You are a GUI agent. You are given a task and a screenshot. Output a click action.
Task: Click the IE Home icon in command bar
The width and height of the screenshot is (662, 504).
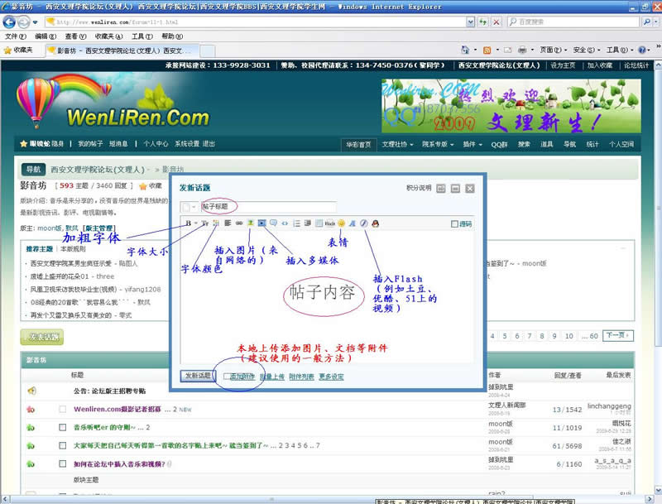(465, 50)
